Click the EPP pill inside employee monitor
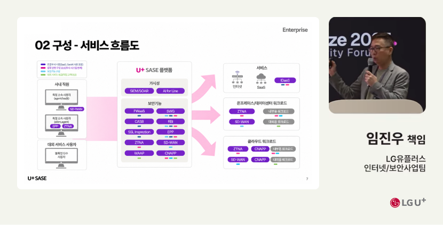 (55, 126)
